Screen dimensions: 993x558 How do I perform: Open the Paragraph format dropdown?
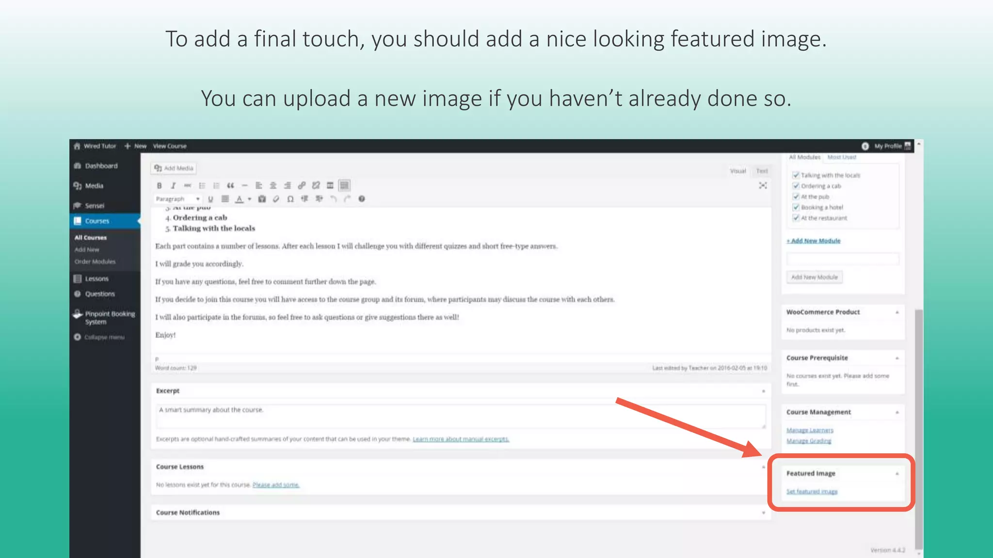177,199
